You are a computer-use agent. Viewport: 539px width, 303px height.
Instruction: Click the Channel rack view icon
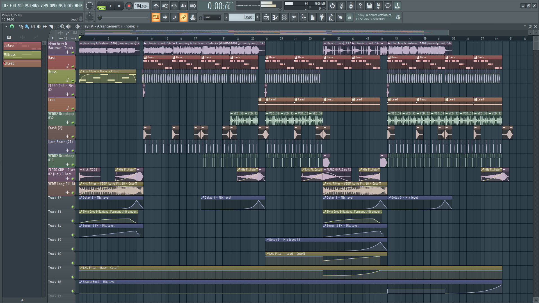(284, 17)
